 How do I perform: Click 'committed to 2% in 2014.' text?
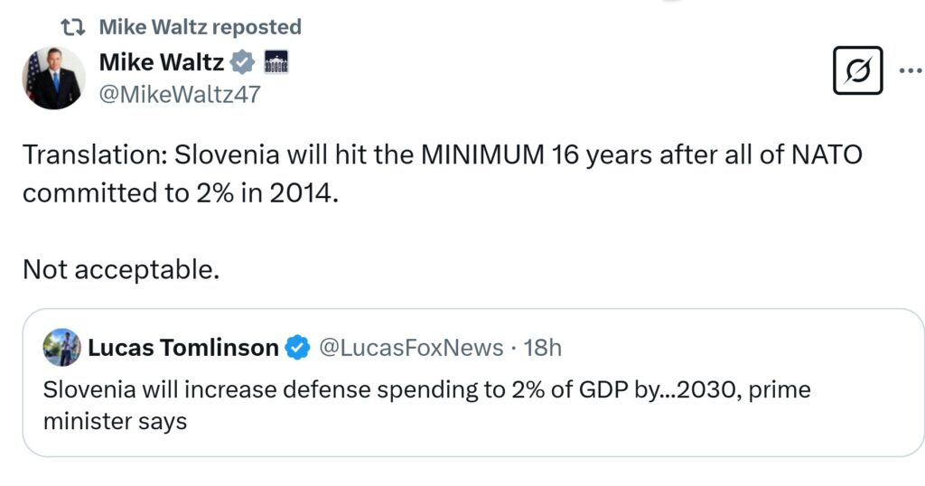[x=181, y=193]
